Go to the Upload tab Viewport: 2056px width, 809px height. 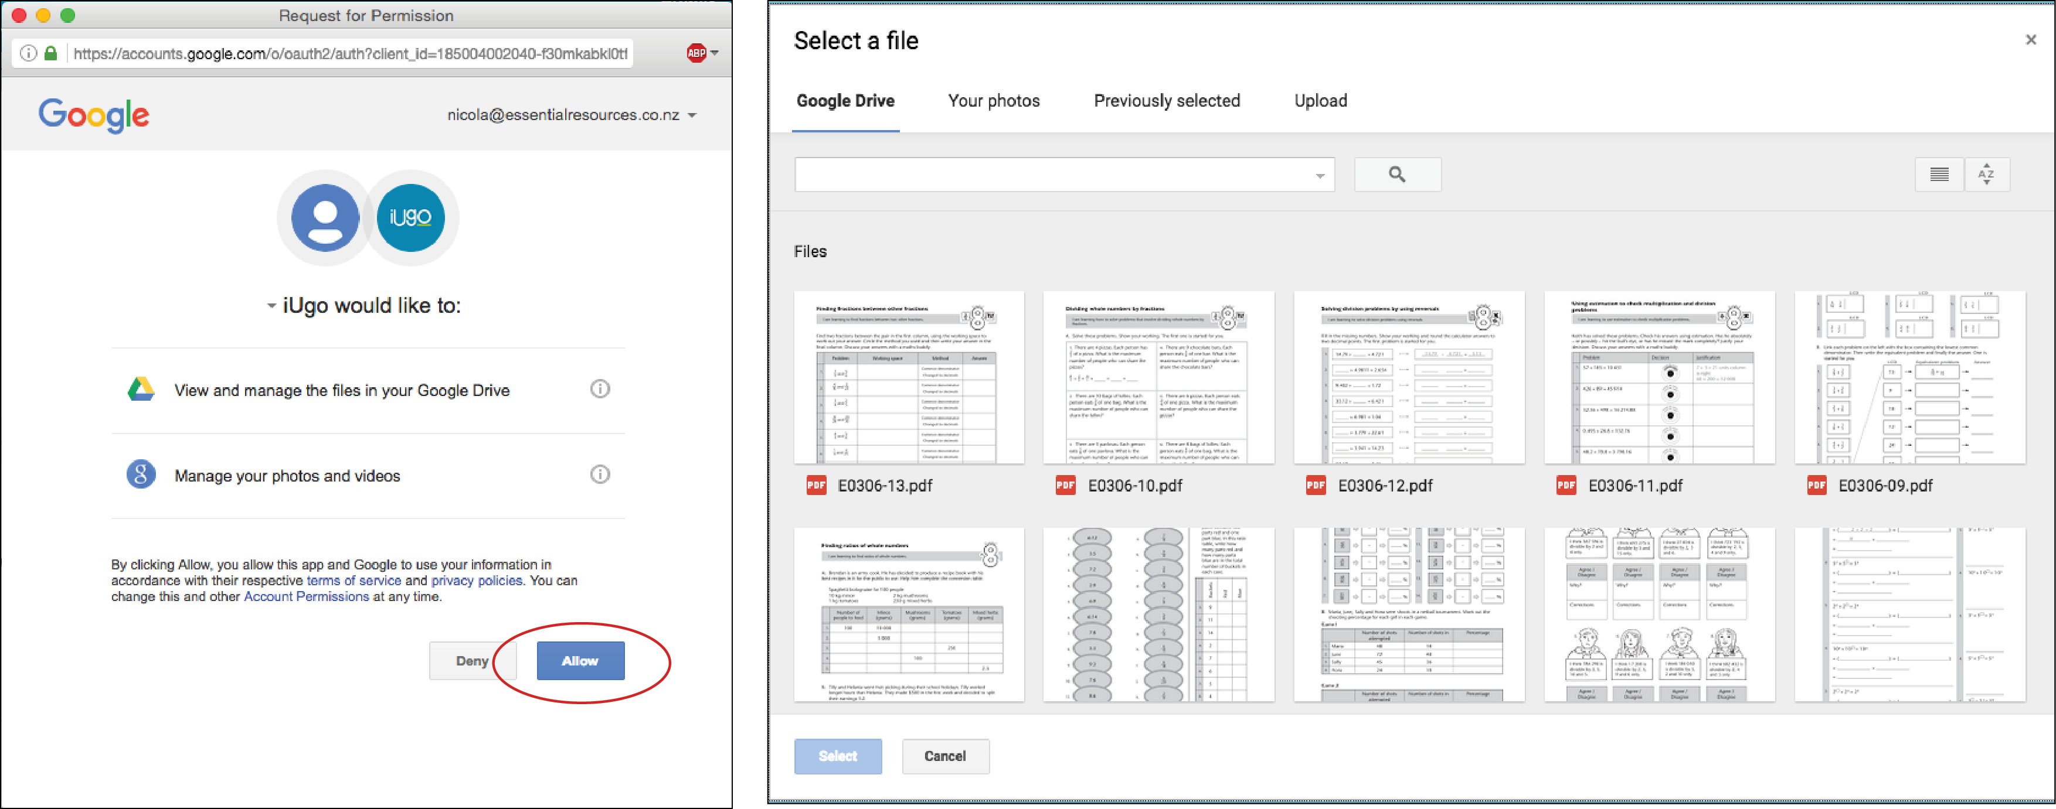(x=1320, y=101)
